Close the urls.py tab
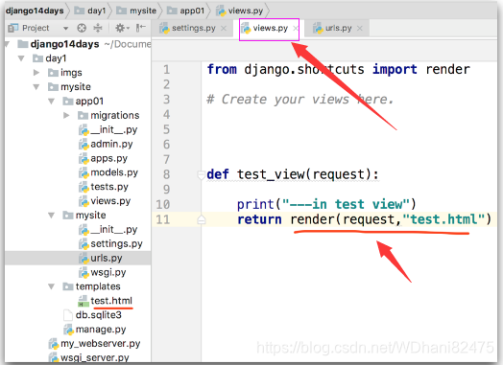This screenshot has width=503, height=365. pos(360,29)
